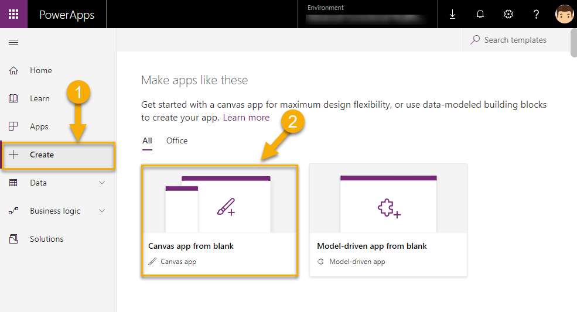Click the download arrow icon
Image resolution: width=577 pixels, height=312 pixels.
click(452, 15)
